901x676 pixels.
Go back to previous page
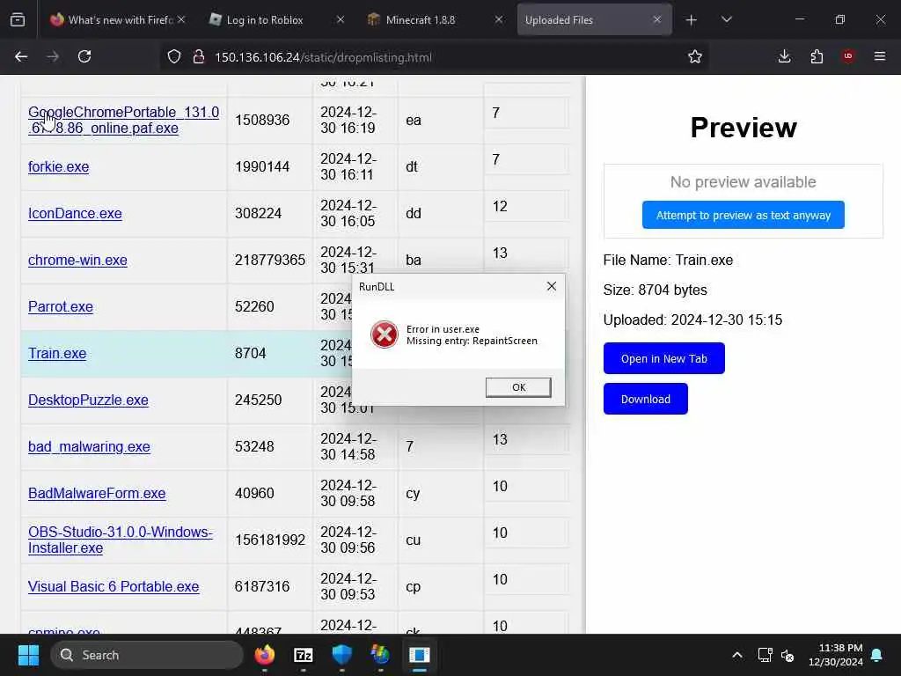tap(21, 56)
